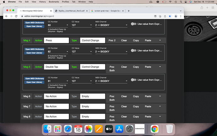Toggle Use value from Expression for CC 80
The width and height of the screenshot is (217, 136).
pos(134,24)
